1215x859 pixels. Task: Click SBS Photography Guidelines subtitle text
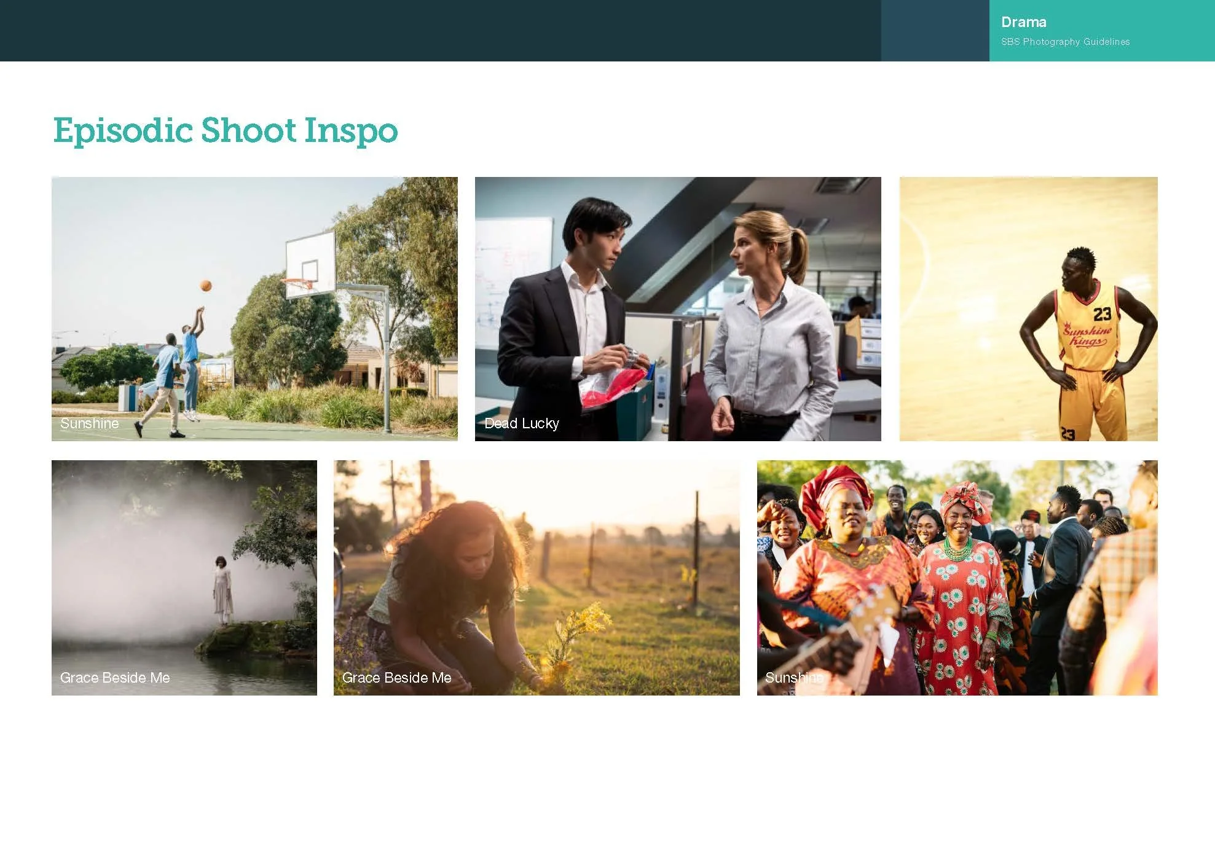(1065, 42)
